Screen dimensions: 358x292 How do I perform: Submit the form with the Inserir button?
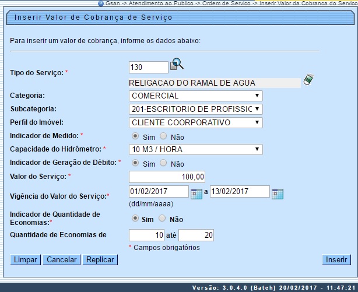point(336,260)
